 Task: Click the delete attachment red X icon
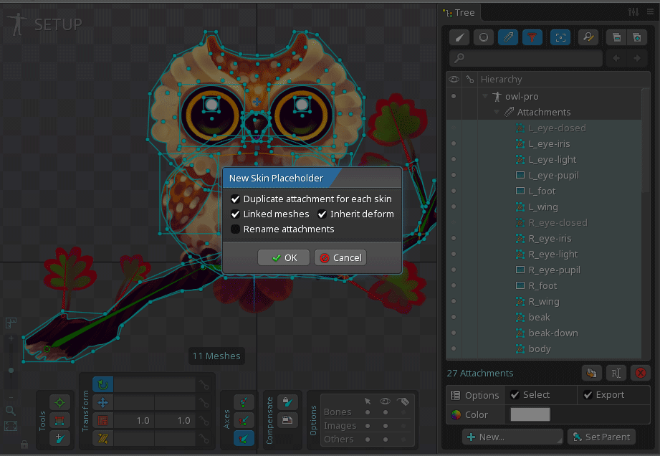pos(640,373)
